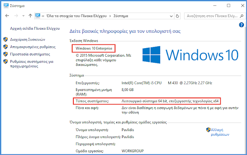247x155 pixels.
Task: Click Λειτουργικό σύστημα 64 bit value
Action: tap(170, 101)
